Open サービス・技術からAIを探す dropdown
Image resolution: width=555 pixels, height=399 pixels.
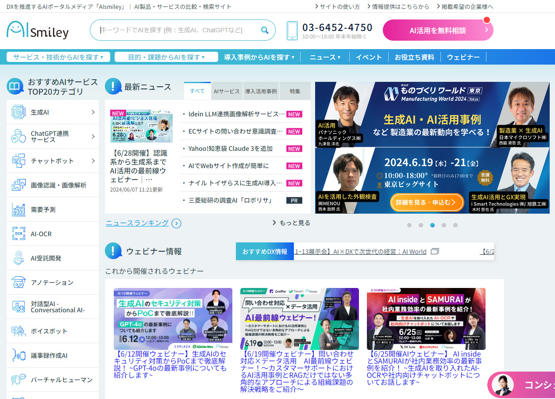point(58,57)
